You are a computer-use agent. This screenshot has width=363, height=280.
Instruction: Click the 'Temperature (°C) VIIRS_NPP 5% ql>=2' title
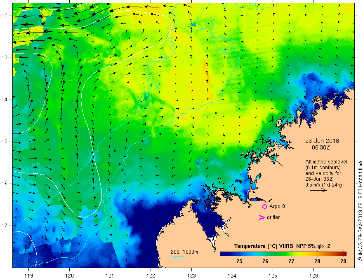[282, 246]
